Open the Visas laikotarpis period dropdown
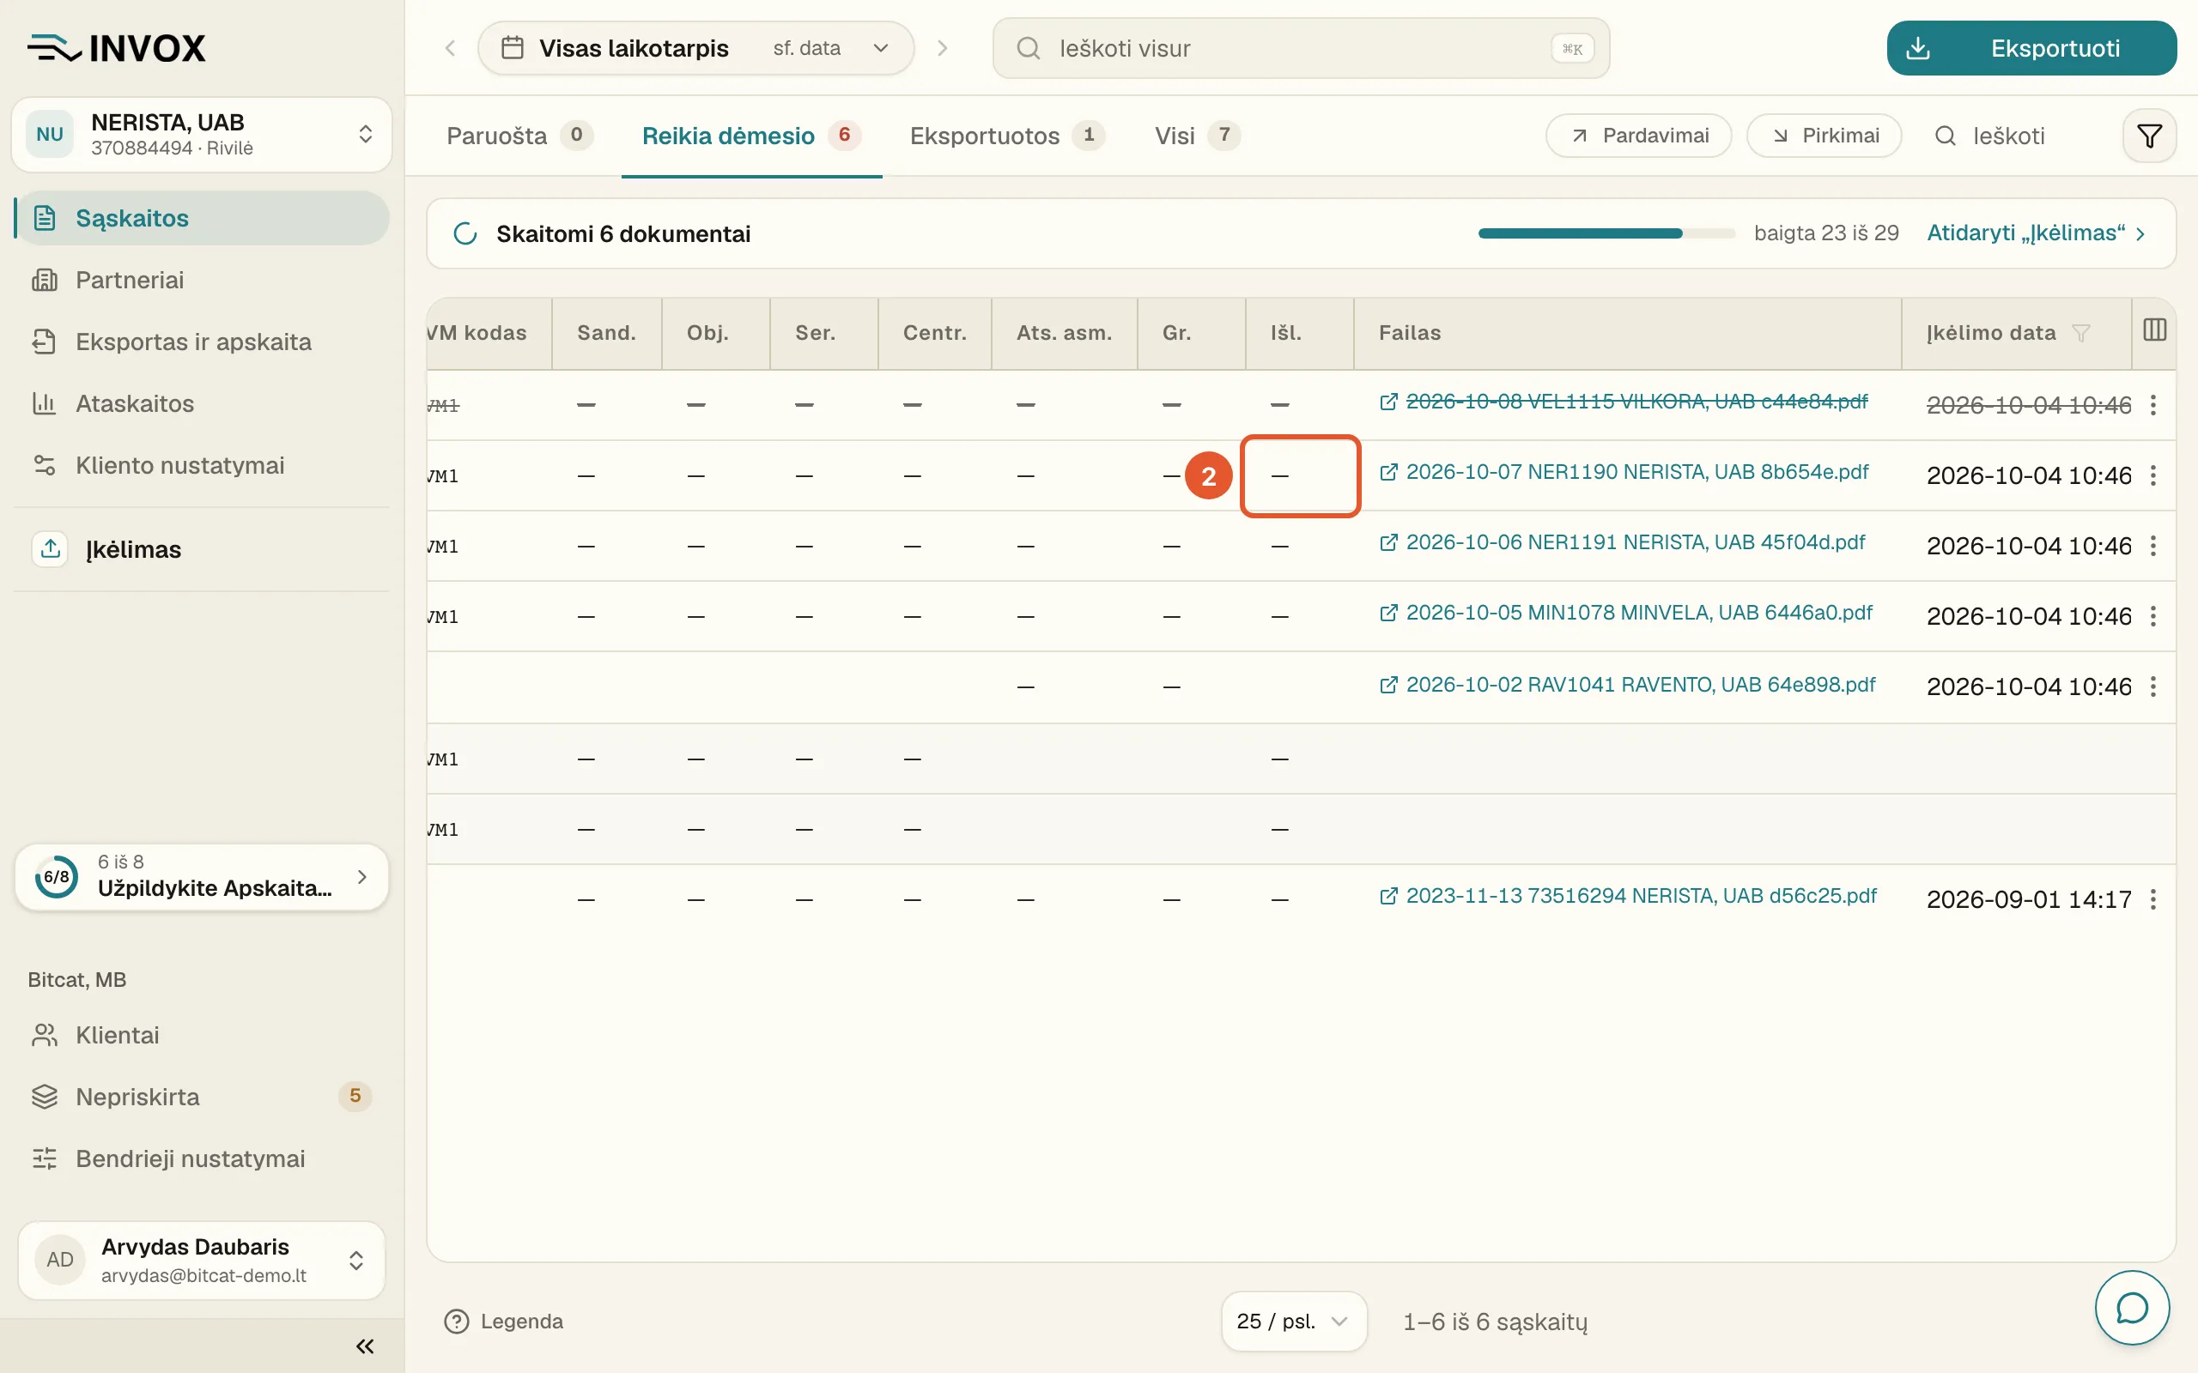 tap(695, 48)
